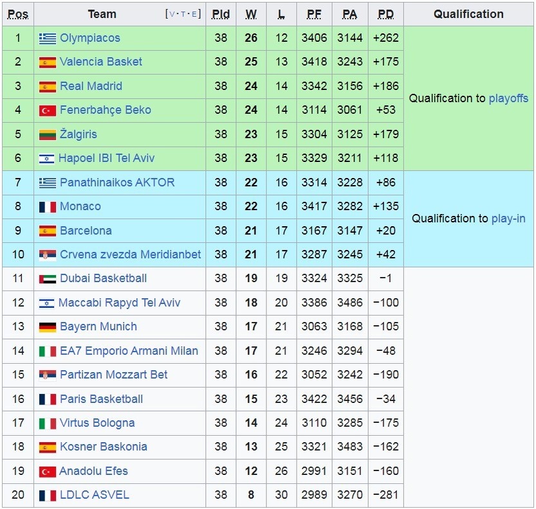Click the Israeli flag next to Hapoel IBI Tel Aviv
536x509 pixels.
tap(46, 159)
